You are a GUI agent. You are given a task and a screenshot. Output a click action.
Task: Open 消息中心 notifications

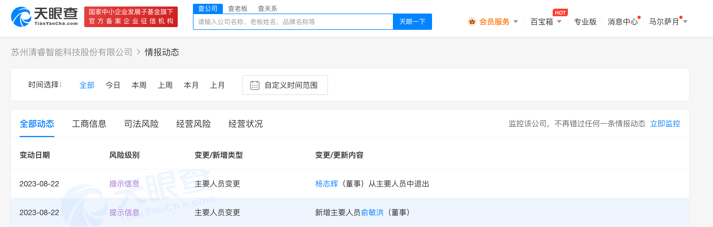pos(622,21)
